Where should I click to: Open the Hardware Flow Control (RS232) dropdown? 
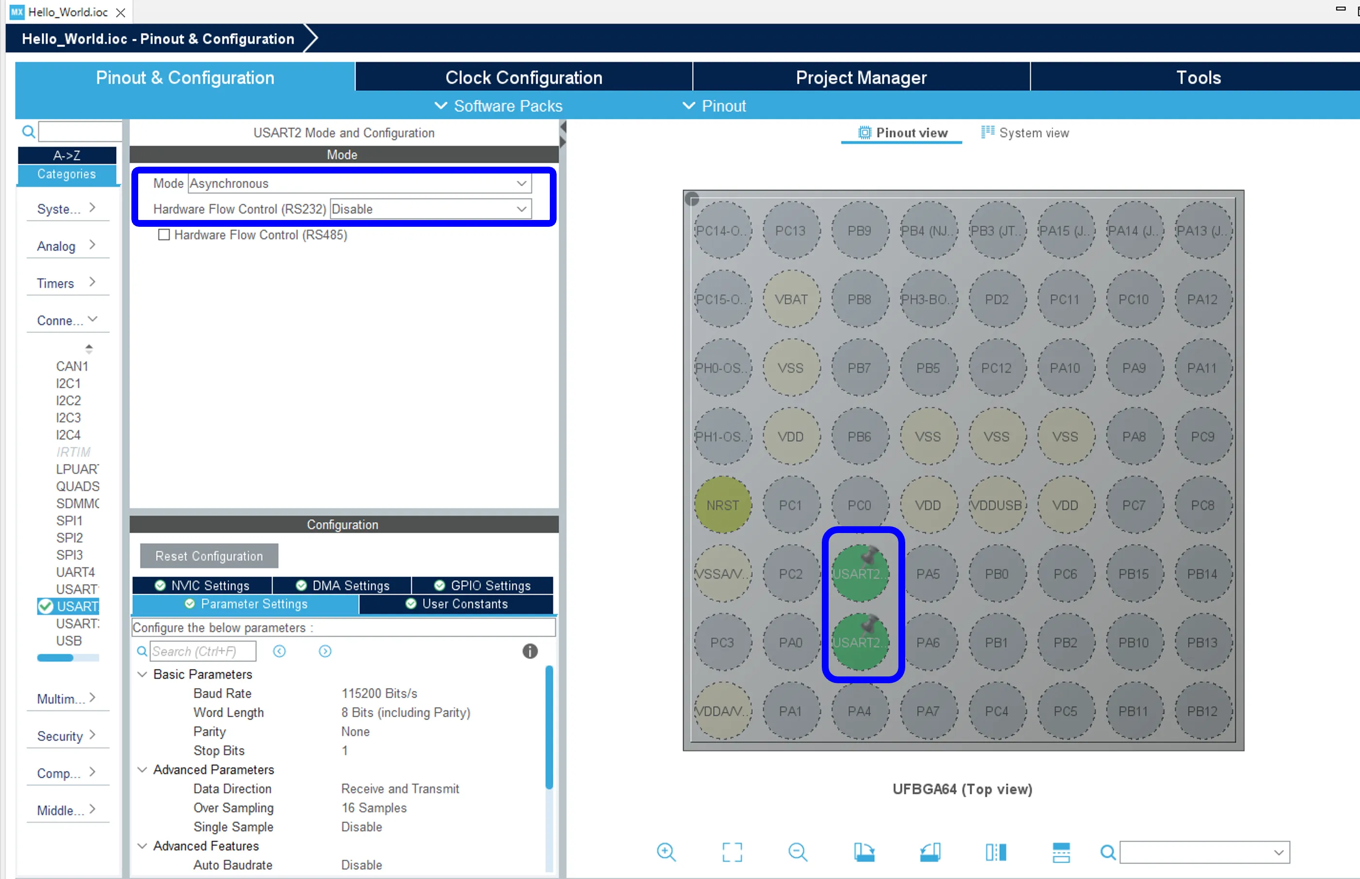(521, 209)
